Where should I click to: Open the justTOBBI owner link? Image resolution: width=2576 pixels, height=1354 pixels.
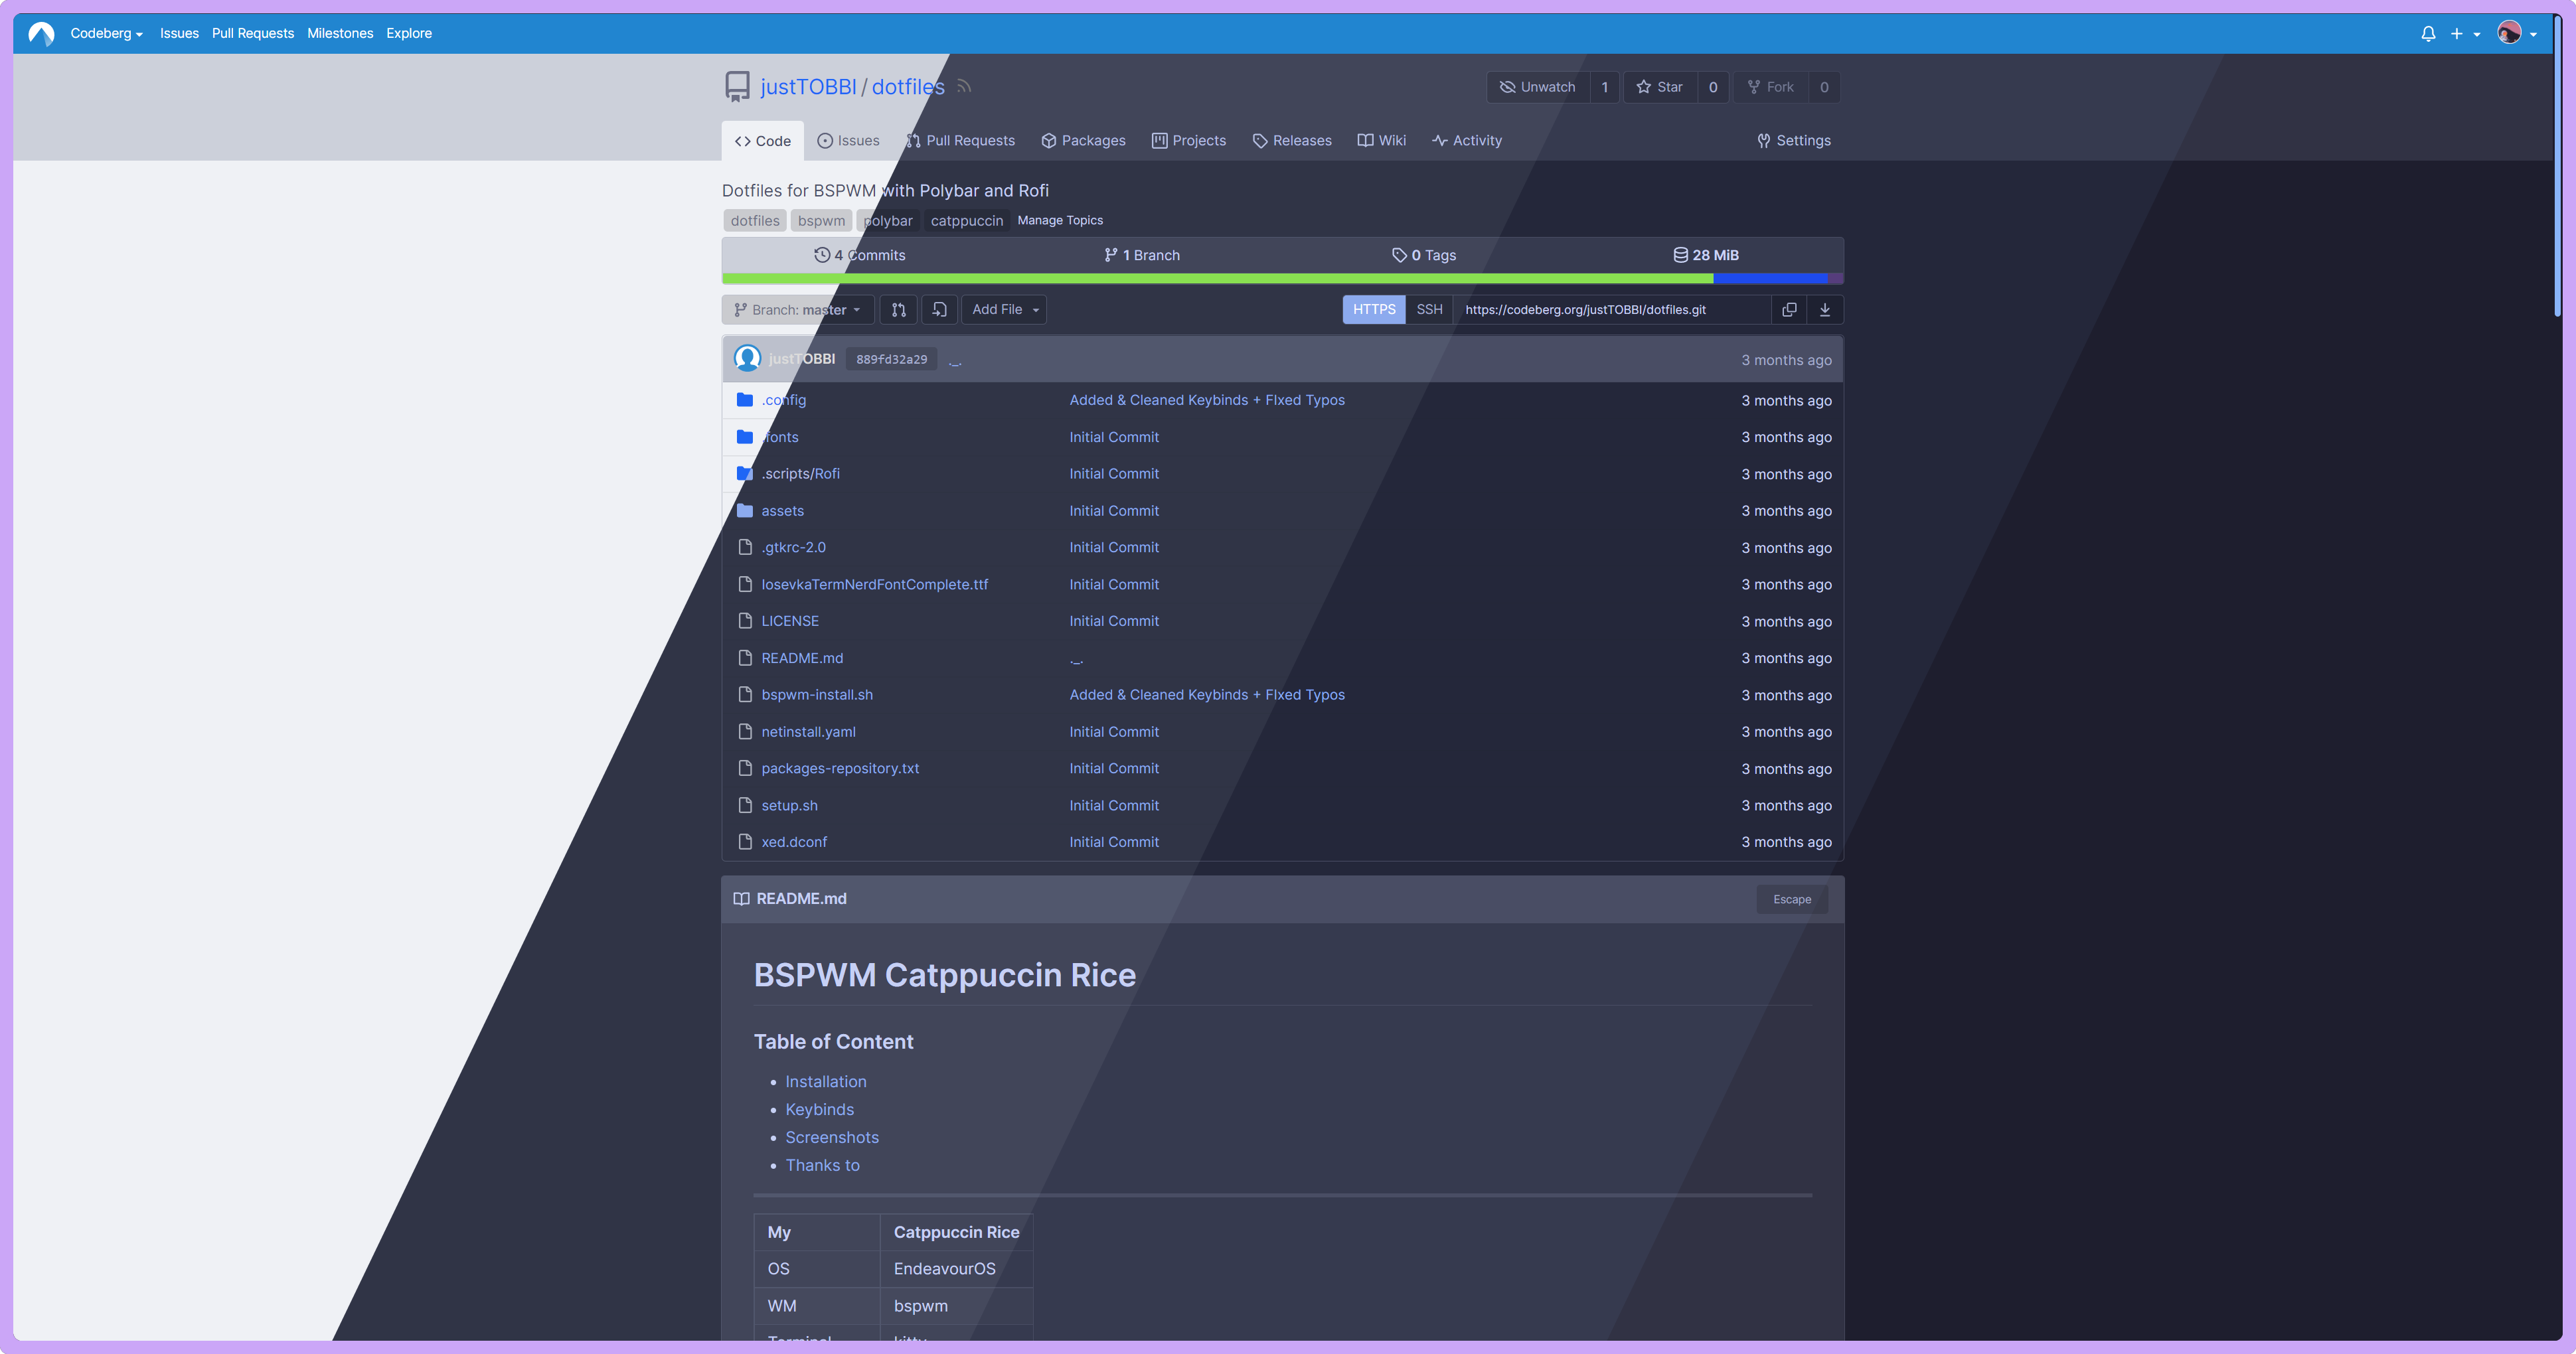(808, 87)
